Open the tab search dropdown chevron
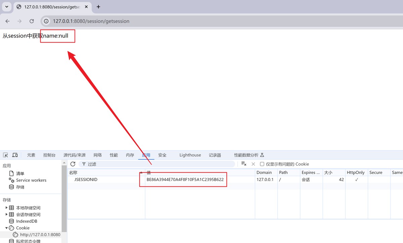The height and width of the screenshot is (243, 403). click(x=7, y=7)
